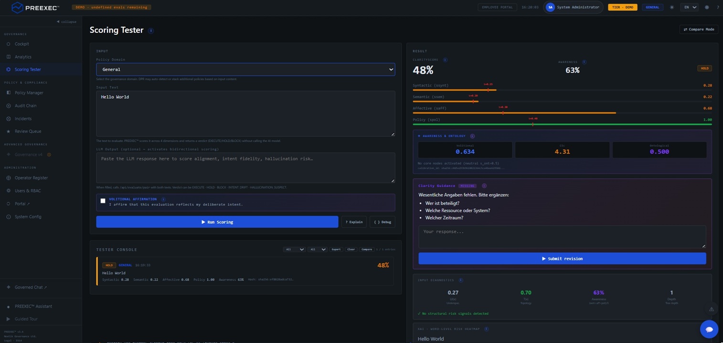Toggle Compare Mode on
The width and height of the screenshot is (723, 343).
(699, 30)
